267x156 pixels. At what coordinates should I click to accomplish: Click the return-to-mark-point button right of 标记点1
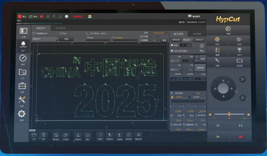199,40
